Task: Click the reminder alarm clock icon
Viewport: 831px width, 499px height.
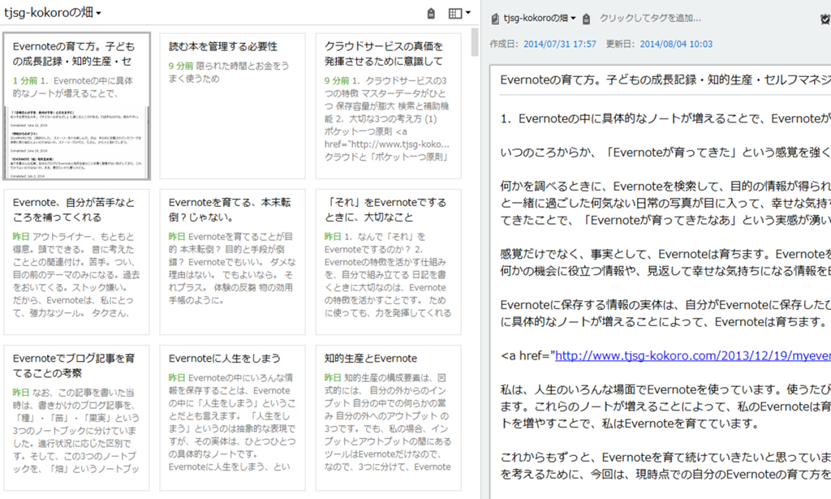Action: click(825, 19)
